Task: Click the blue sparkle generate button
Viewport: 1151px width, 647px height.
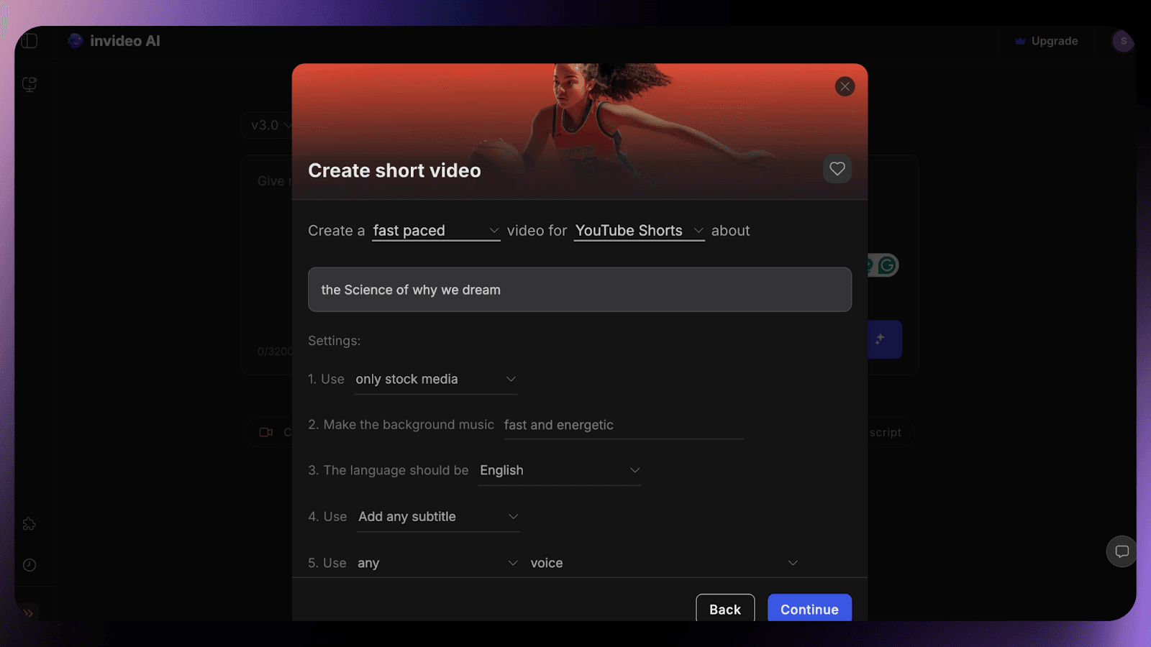Action: pyautogui.click(x=884, y=339)
